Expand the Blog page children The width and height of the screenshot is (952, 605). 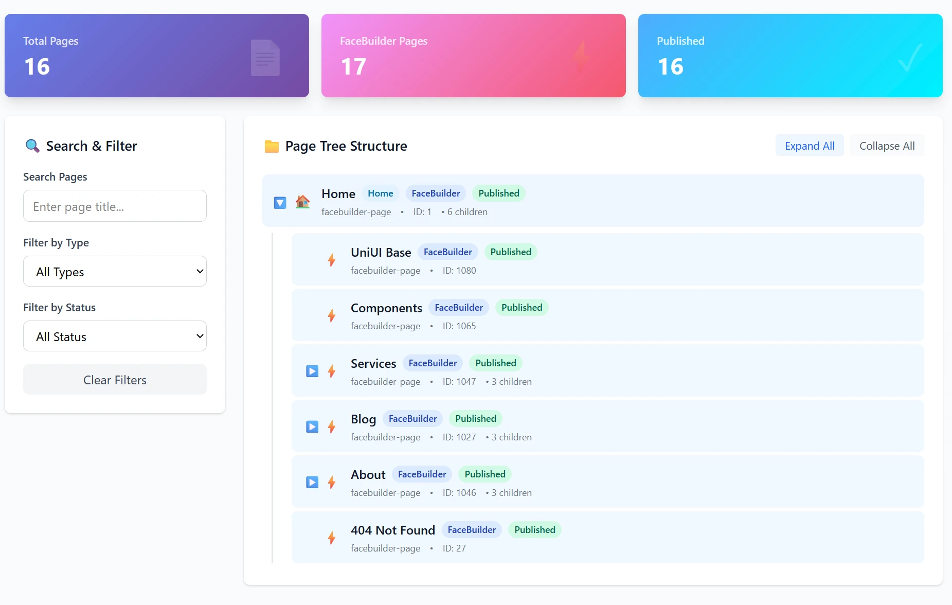312,427
